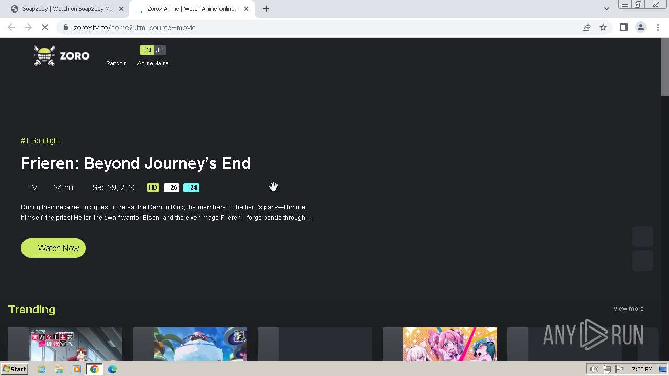Viewport: 669px width, 376px height.
Task: Click the lower spotlight slider arrow
Action: [x=643, y=261]
